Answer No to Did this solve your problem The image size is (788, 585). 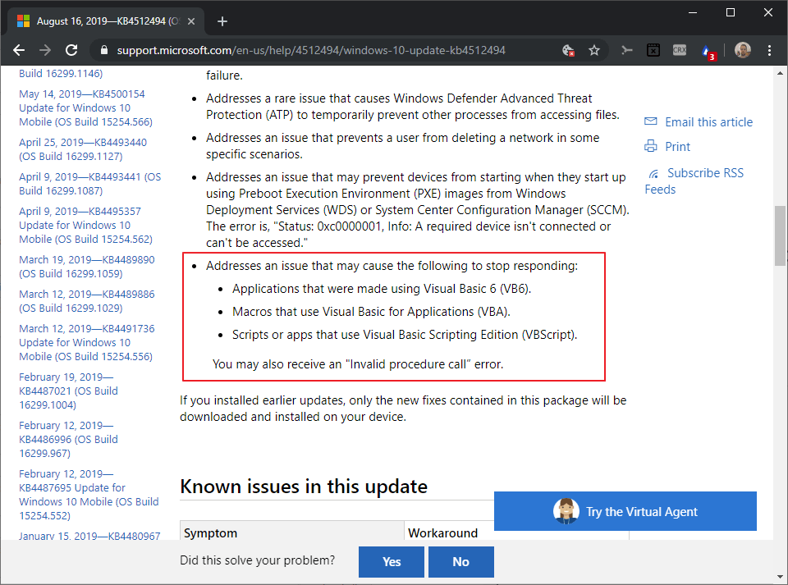tap(460, 562)
